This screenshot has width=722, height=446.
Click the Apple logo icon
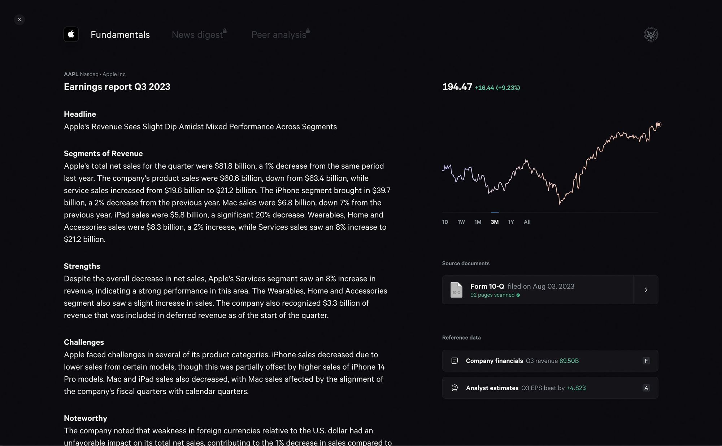(x=71, y=34)
